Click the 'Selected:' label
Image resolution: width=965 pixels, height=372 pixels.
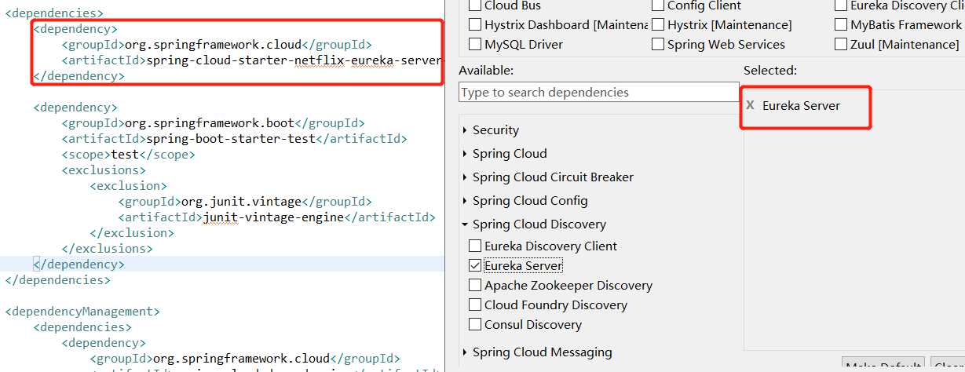click(x=770, y=71)
